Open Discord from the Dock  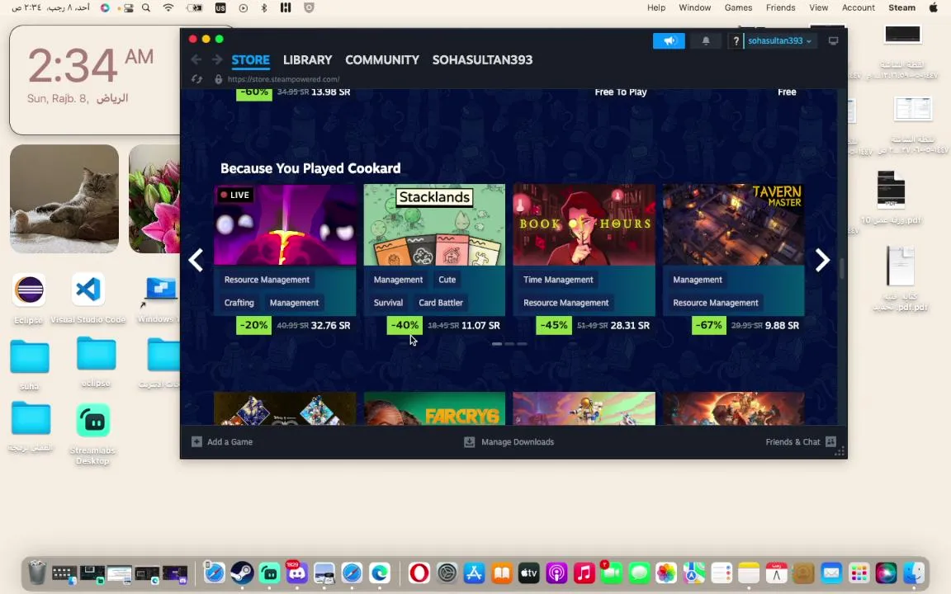296,573
